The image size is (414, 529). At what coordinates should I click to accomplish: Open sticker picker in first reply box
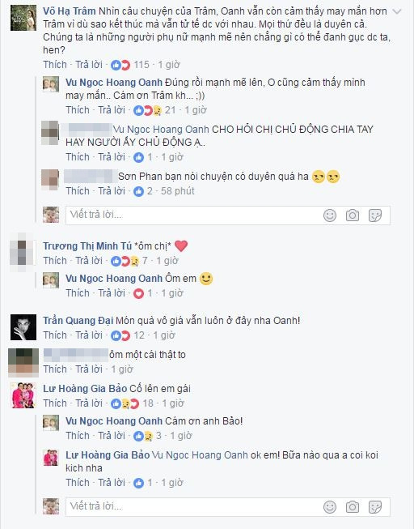click(375, 215)
